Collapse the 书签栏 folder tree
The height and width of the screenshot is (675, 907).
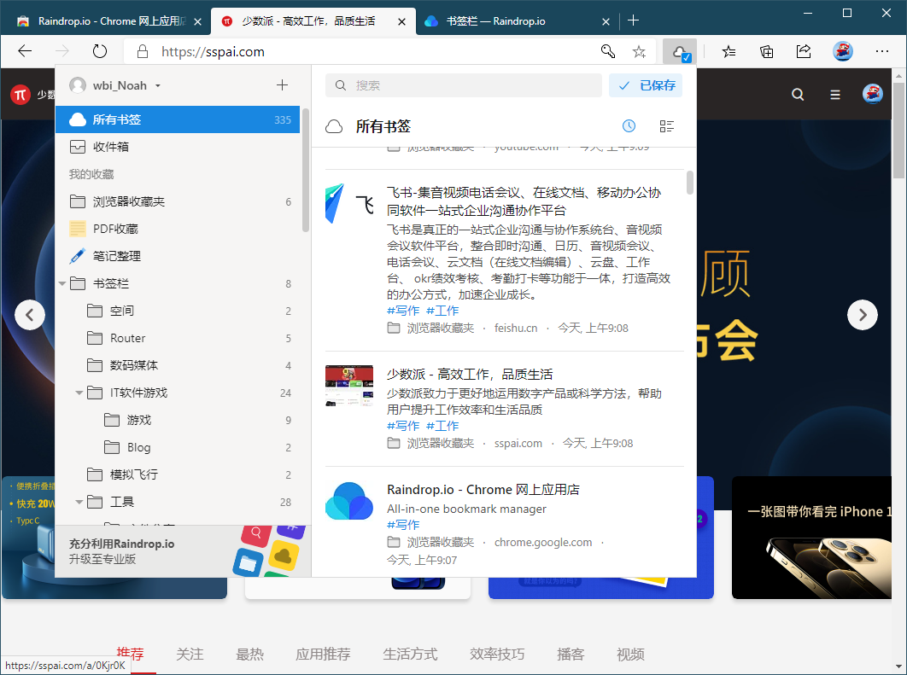point(61,284)
